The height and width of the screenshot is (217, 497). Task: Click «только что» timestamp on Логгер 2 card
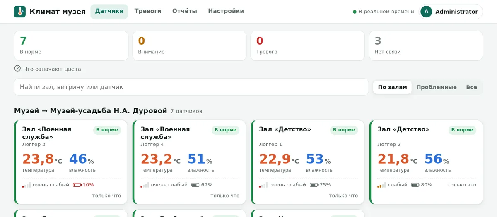click(462, 185)
